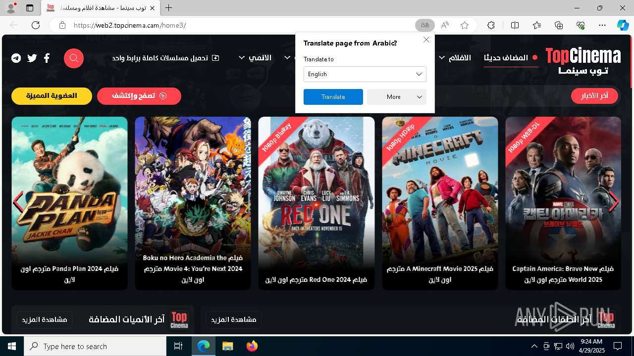
Task: Open Tab actions menu icon
Action: coord(30,8)
